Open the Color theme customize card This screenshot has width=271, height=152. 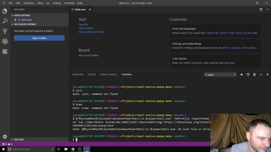216,61
